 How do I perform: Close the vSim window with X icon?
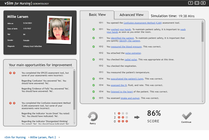[203, 3]
